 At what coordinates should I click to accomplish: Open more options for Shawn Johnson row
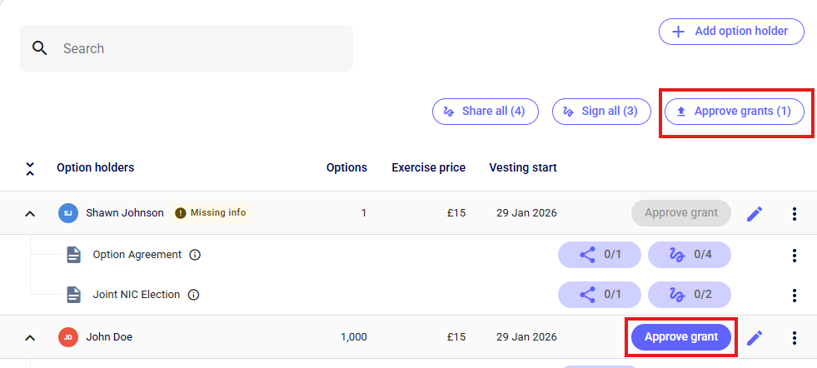(x=794, y=213)
